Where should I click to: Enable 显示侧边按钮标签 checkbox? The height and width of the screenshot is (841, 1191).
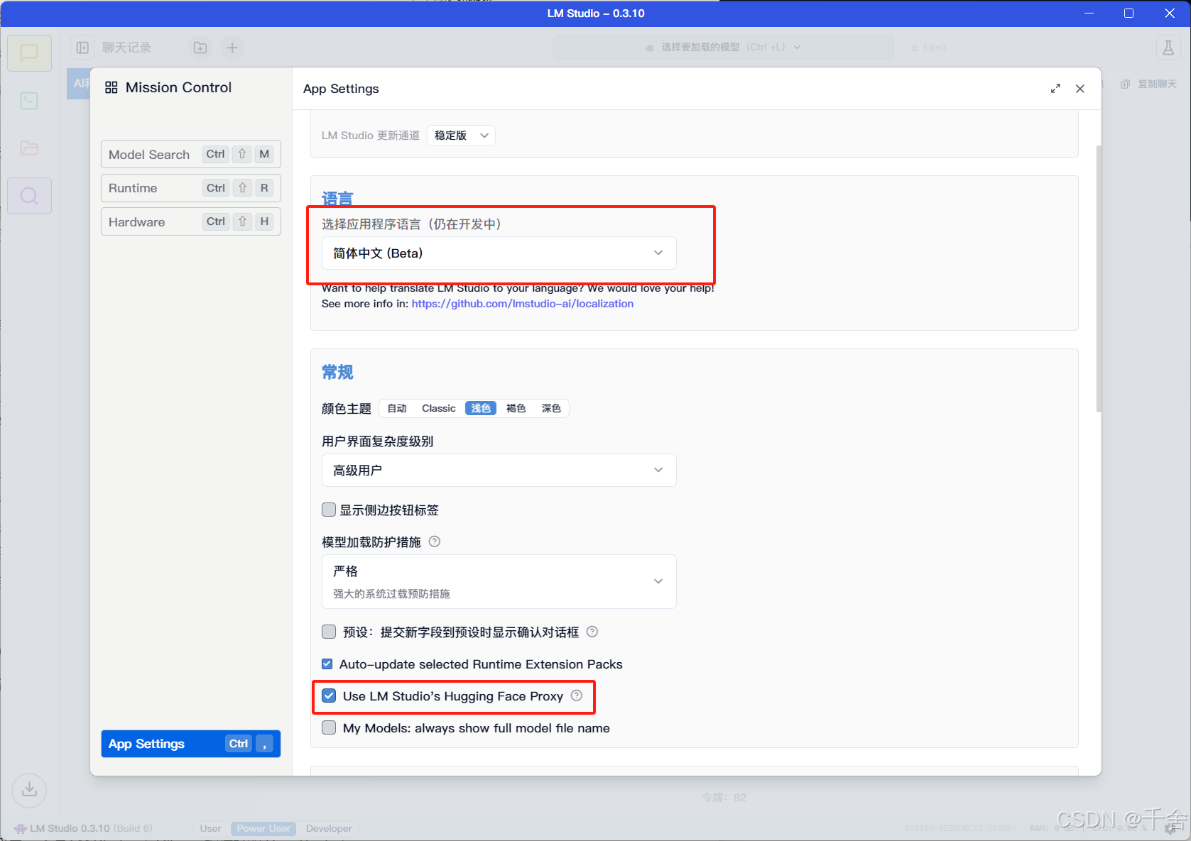(329, 510)
